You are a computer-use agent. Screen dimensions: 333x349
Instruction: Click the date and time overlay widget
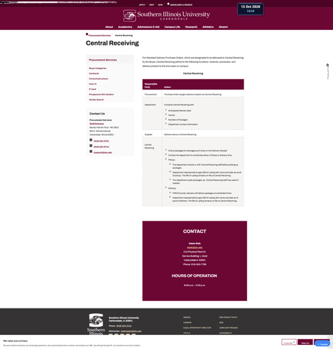click(251, 9)
